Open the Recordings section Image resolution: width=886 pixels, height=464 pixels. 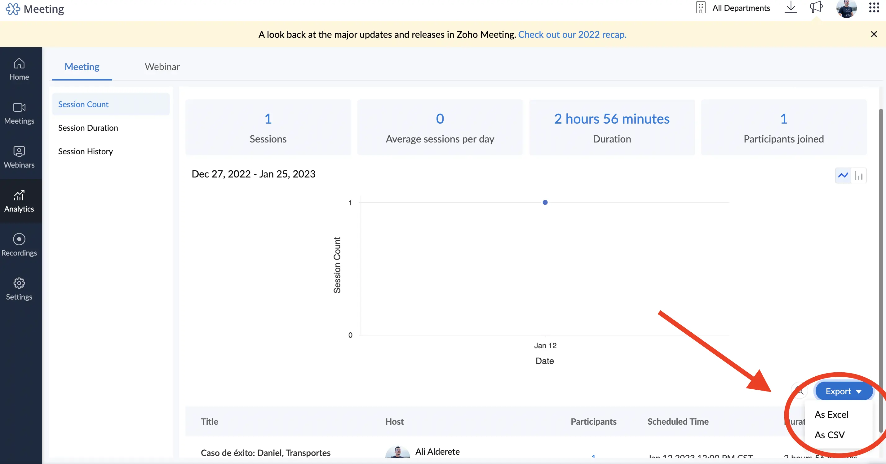(19, 244)
